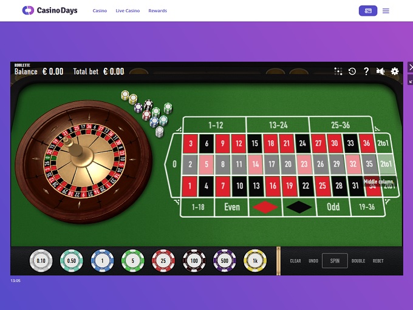
Task: Toggle fullscreen arrow on right edge
Action: tap(411, 79)
